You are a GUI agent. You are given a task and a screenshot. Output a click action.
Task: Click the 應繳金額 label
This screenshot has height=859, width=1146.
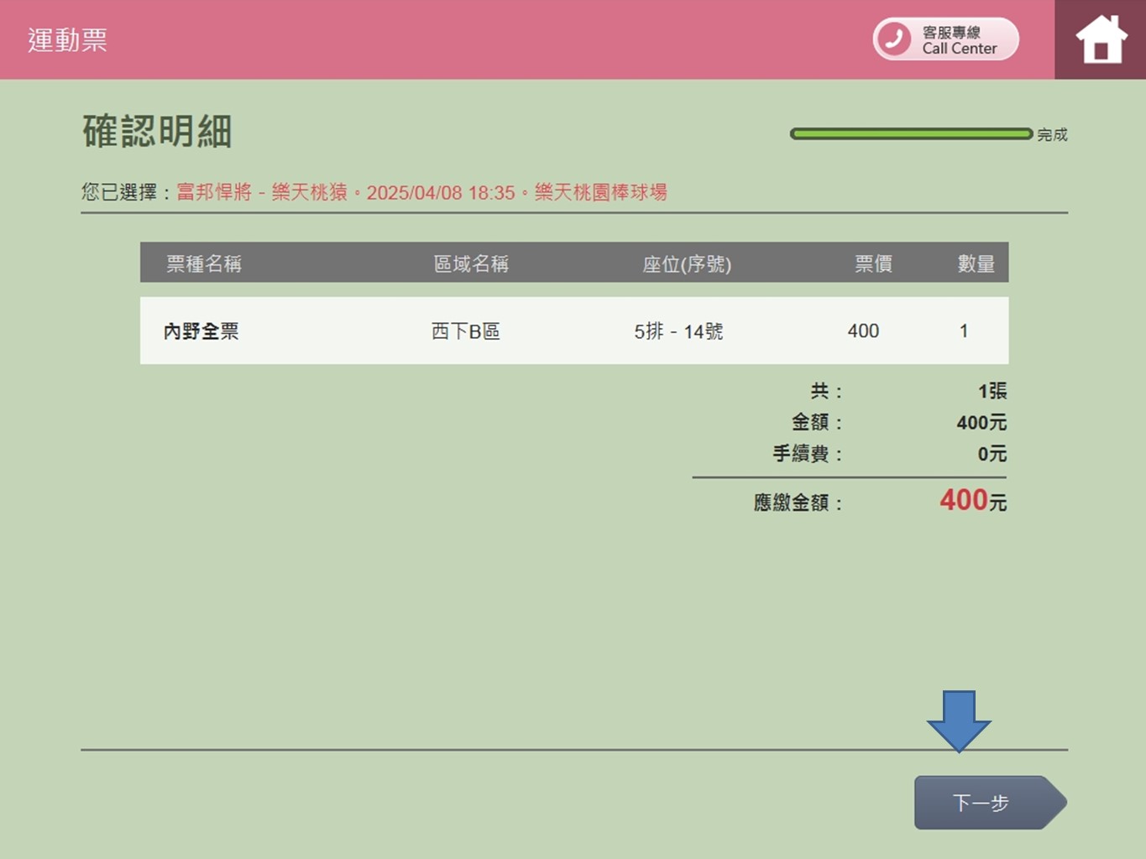tap(798, 502)
